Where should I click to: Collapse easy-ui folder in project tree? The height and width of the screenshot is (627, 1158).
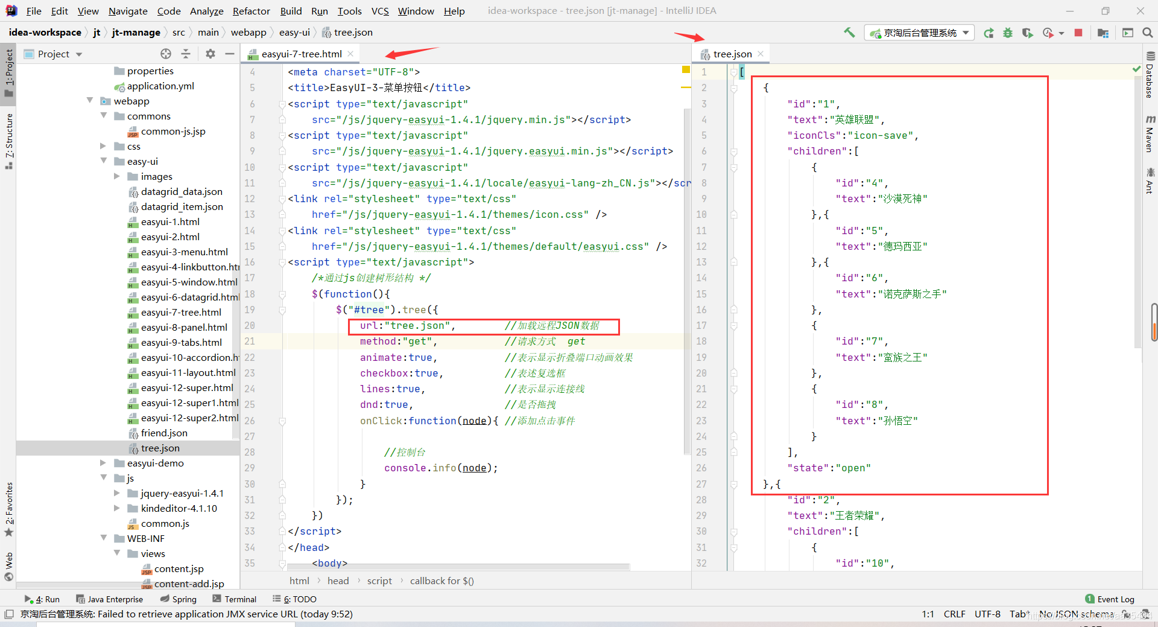(104, 161)
